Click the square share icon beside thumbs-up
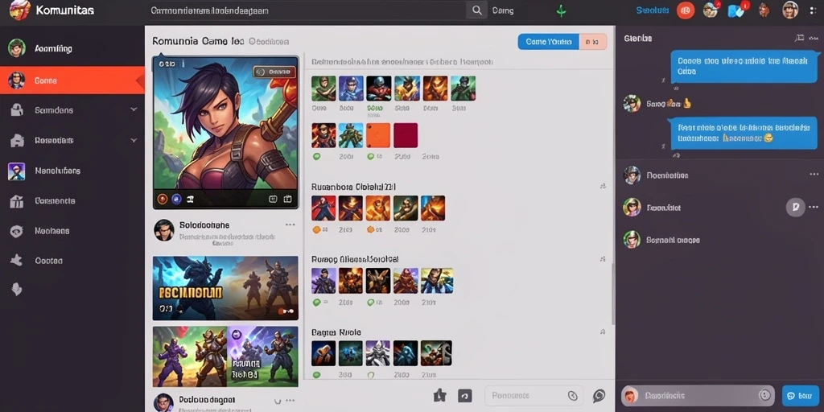 coord(464,396)
